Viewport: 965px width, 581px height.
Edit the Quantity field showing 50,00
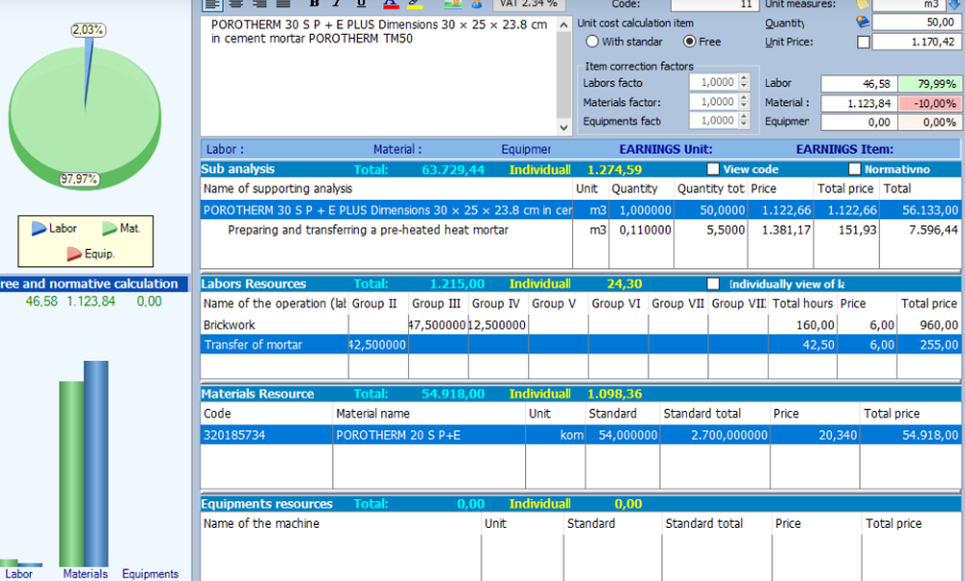coord(915,22)
